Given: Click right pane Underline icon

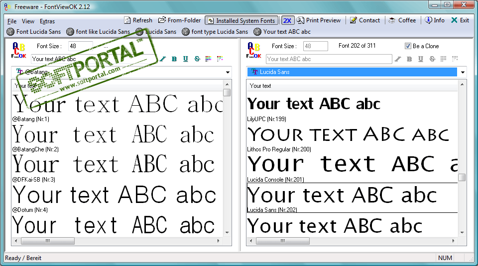Looking at the screenshot, I should point(421,59).
